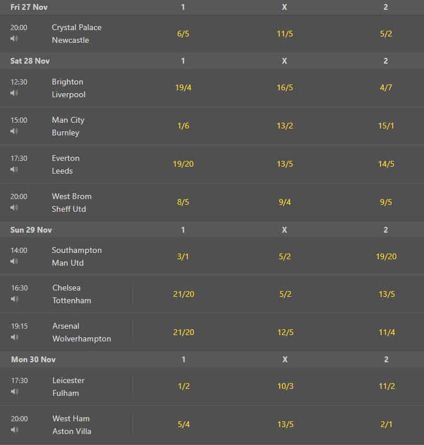Pick 3/1 odds on Southampton win
This screenshot has height=445, width=424.
coord(183,256)
